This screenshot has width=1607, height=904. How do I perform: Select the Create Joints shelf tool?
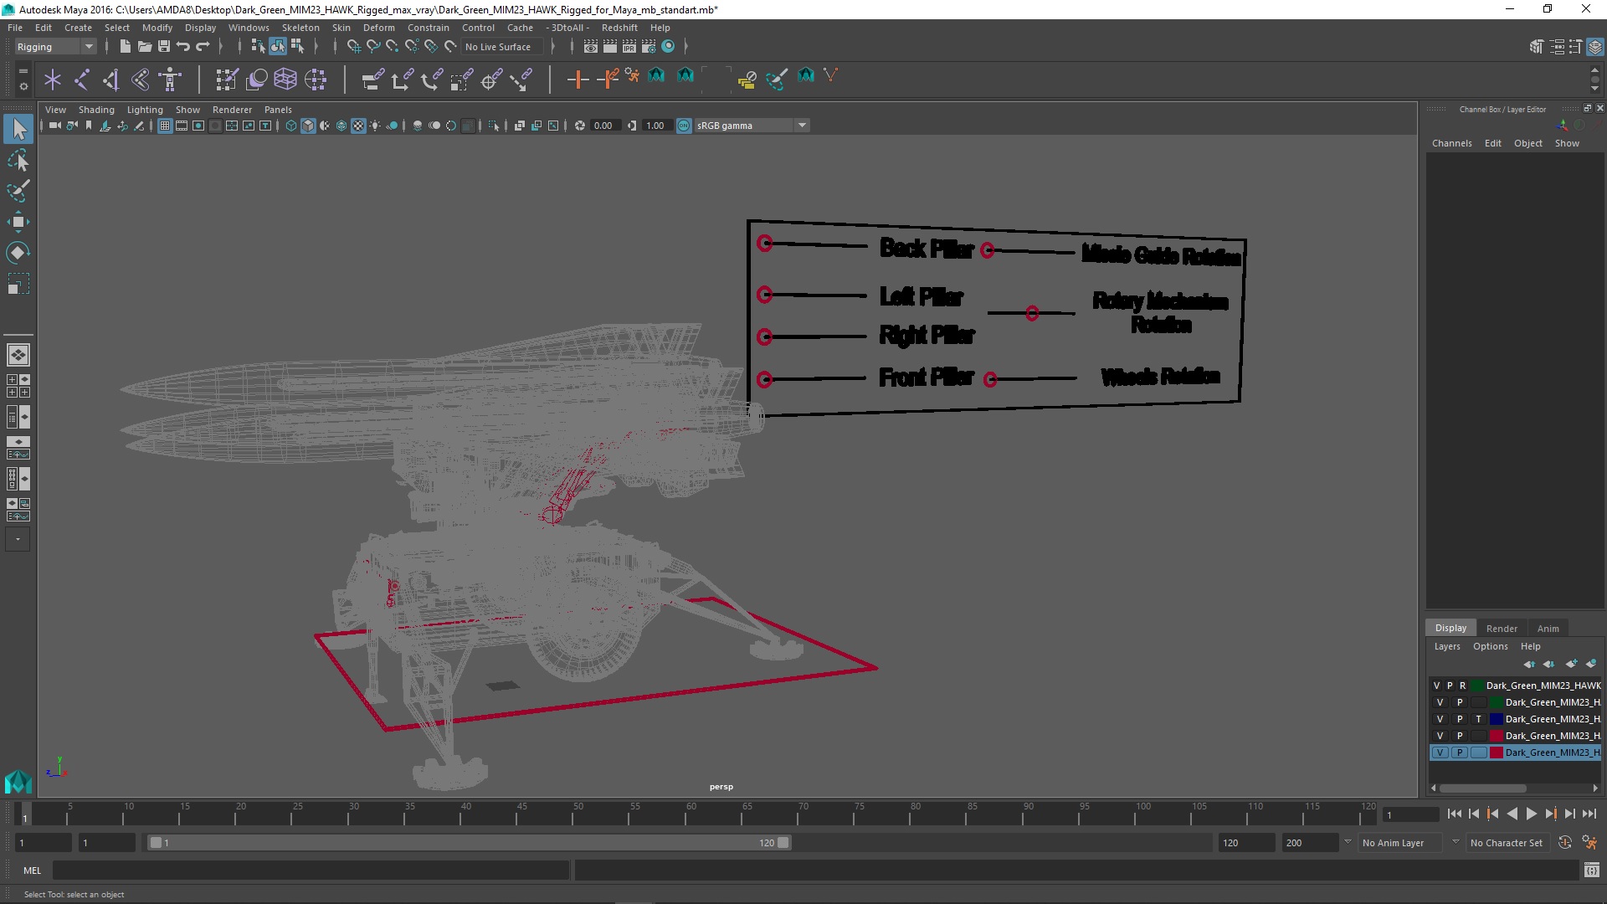click(x=82, y=80)
